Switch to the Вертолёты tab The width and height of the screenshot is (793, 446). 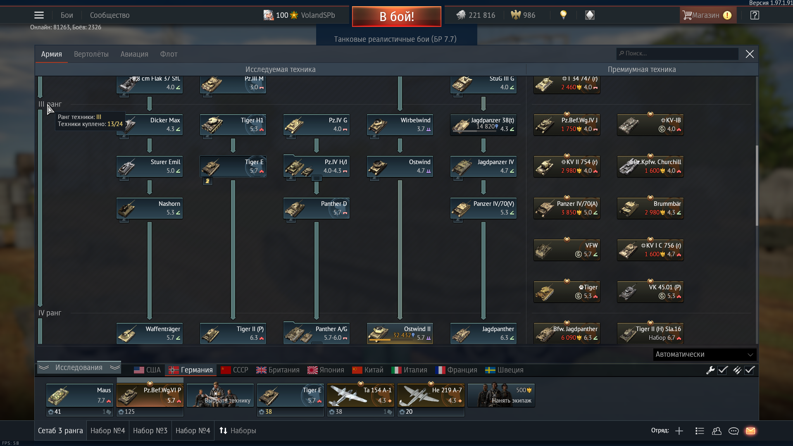91,54
